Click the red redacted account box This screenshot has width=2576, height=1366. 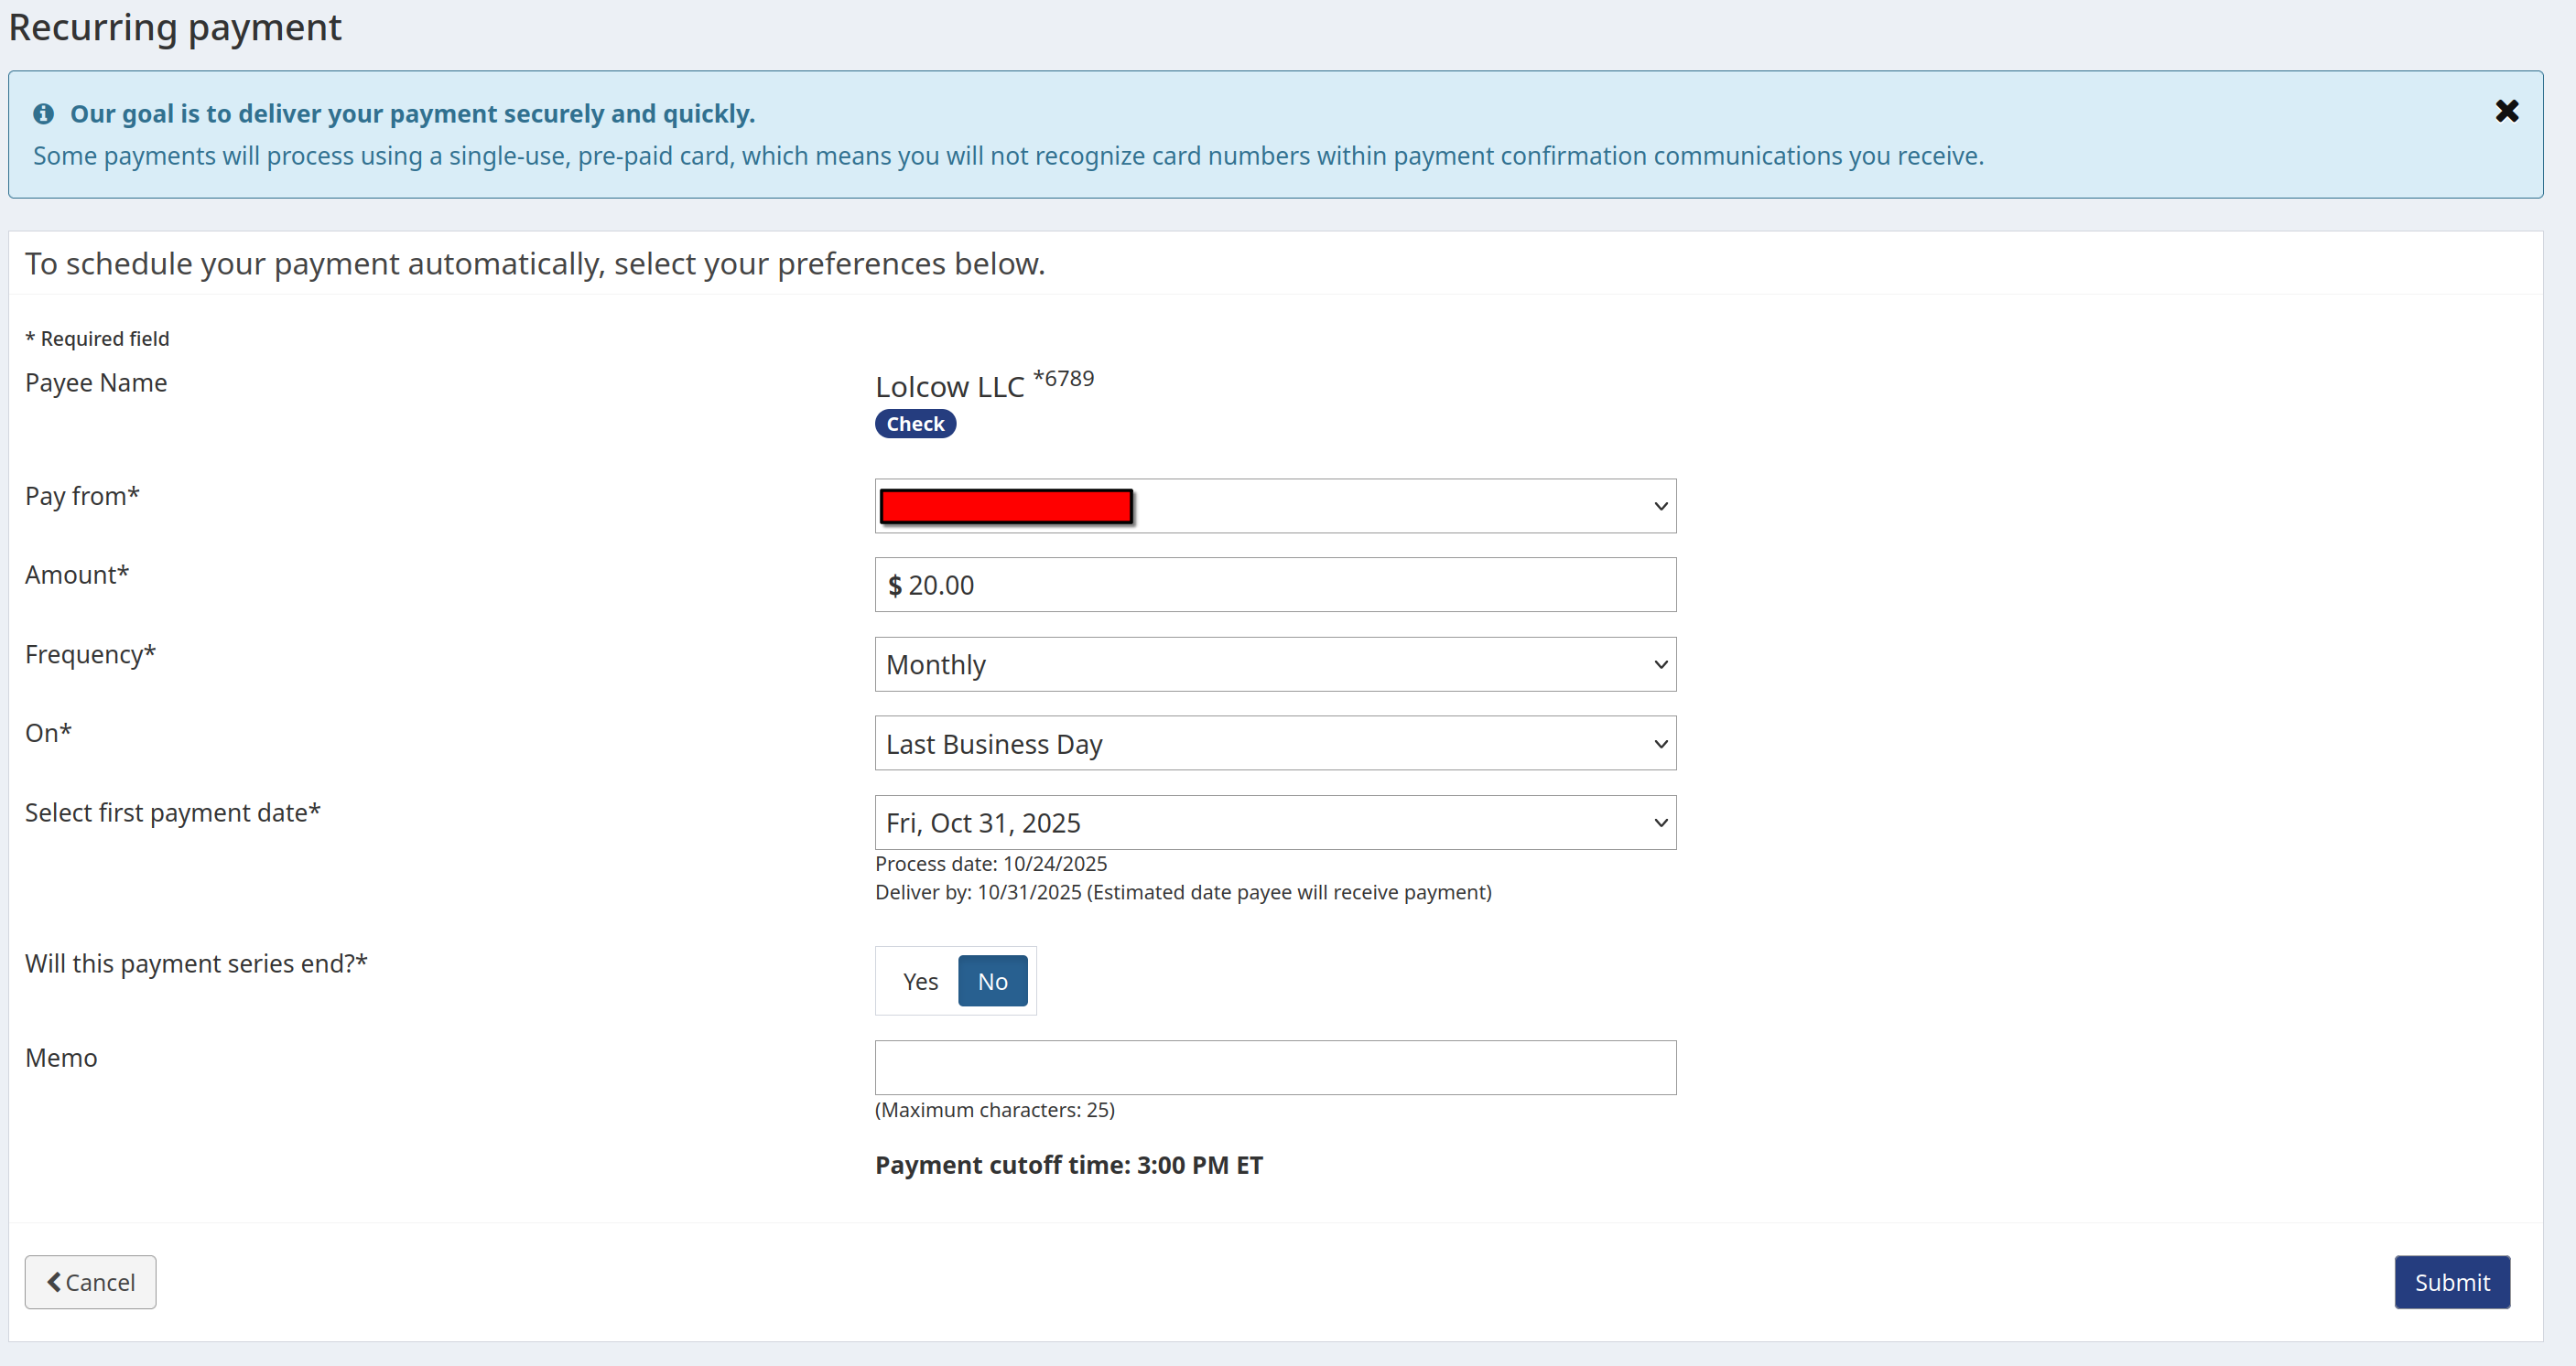1005,507
